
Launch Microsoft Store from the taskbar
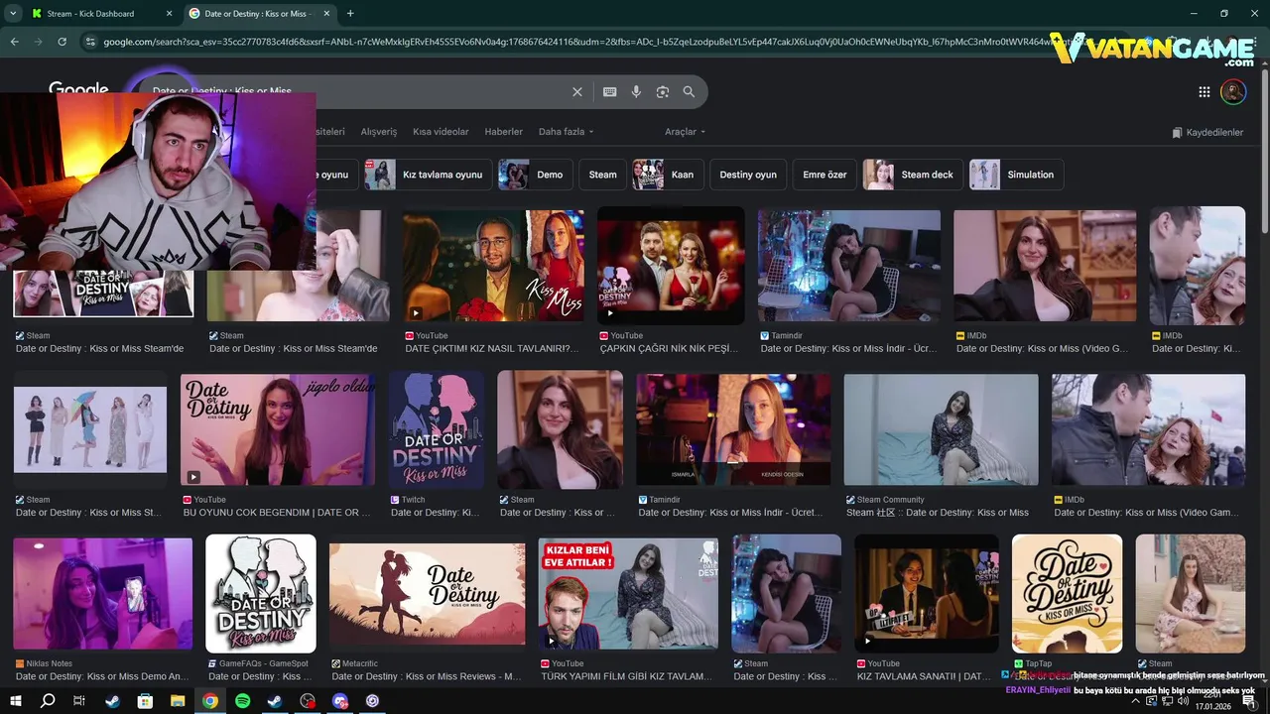click(x=145, y=700)
